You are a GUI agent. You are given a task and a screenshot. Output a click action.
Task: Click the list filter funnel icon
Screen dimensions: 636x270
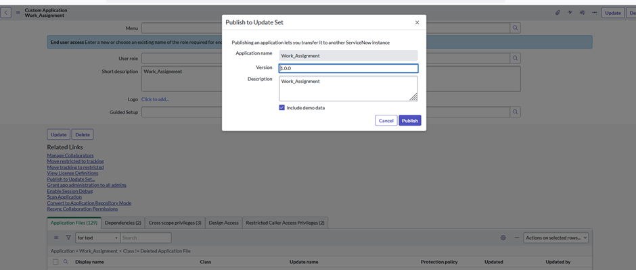68,238
